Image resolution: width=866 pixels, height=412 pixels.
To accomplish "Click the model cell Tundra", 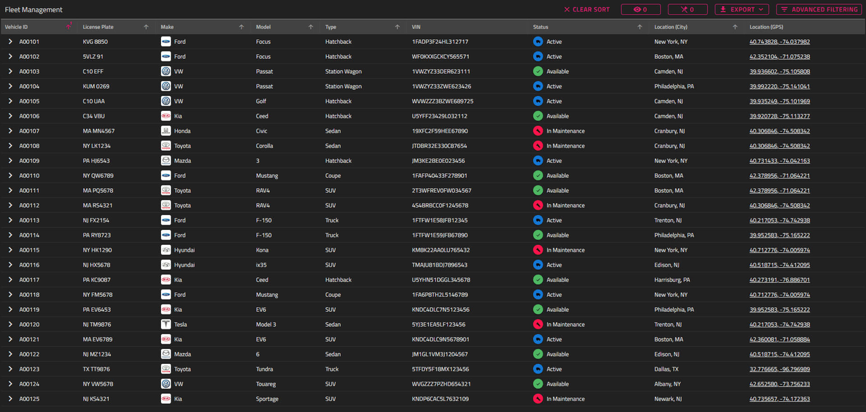I will 265,369.
